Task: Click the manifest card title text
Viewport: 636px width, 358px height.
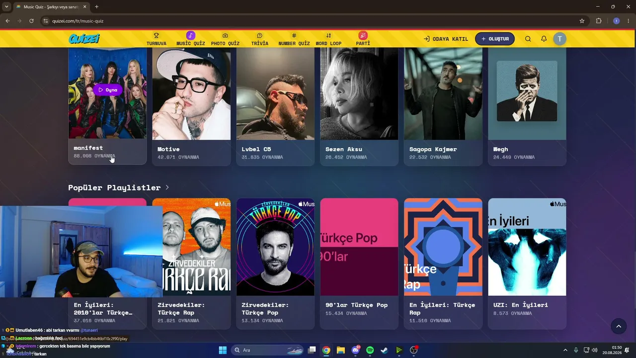Action: pos(88,148)
